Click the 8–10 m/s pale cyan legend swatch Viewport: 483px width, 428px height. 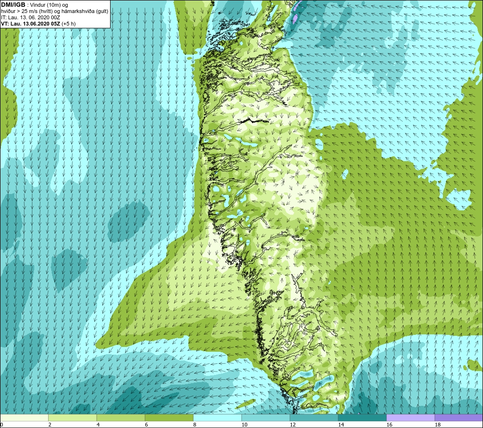217,417
